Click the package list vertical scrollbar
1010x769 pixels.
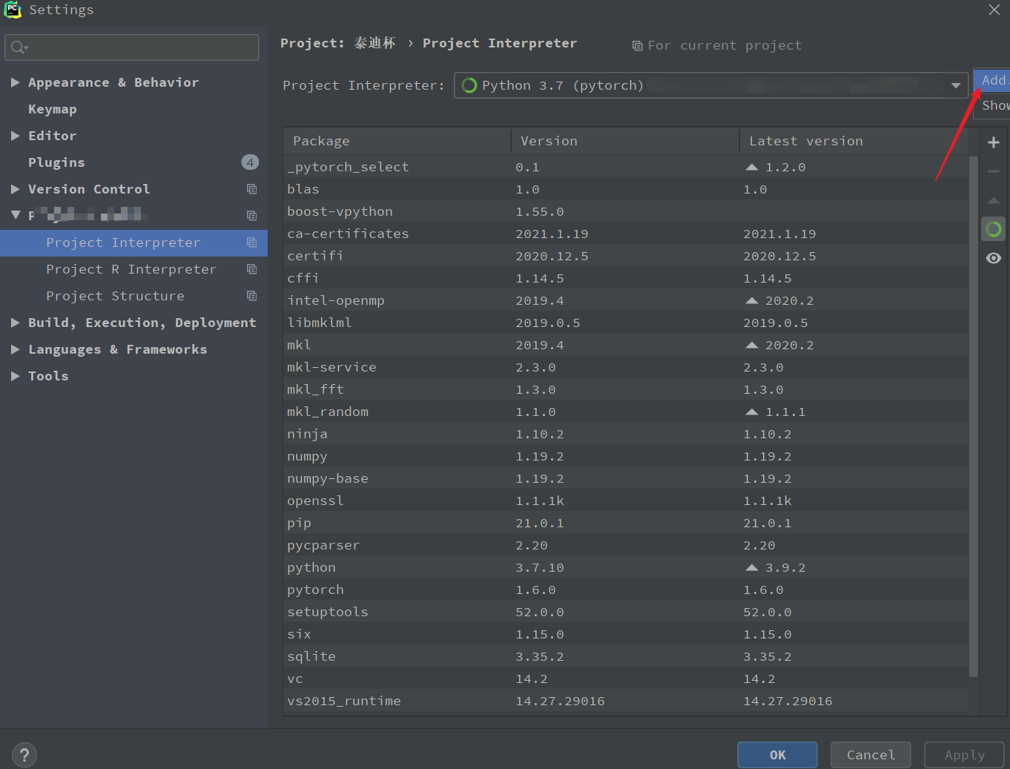[974, 415]
